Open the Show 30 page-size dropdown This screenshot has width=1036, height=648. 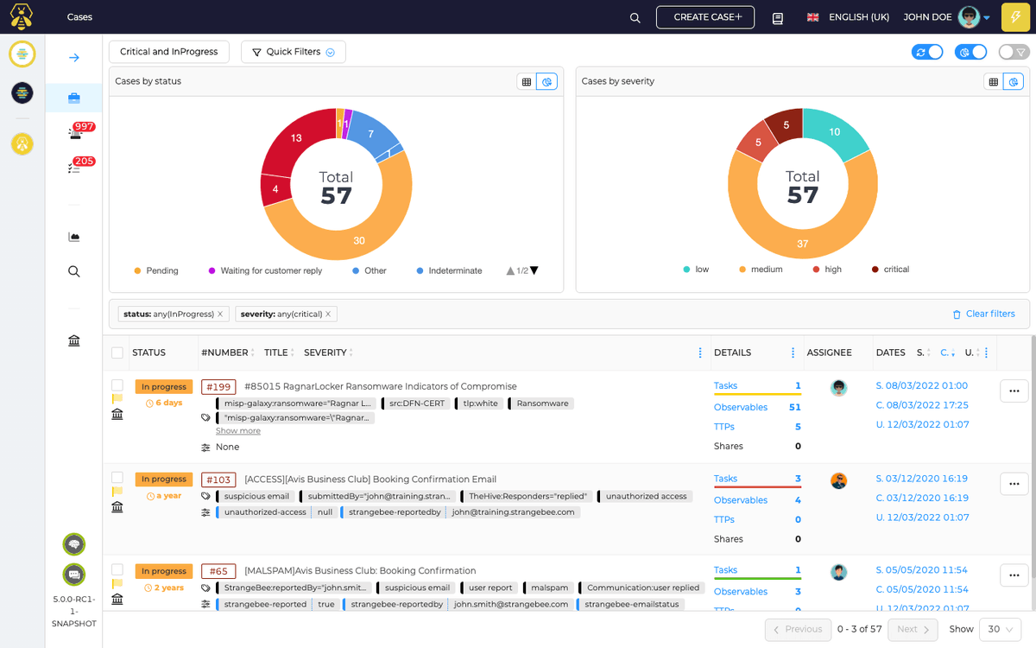(1001, 629)
